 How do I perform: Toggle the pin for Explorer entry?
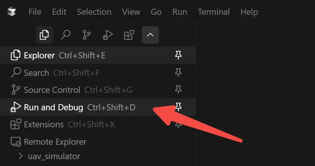coord(178,55)
